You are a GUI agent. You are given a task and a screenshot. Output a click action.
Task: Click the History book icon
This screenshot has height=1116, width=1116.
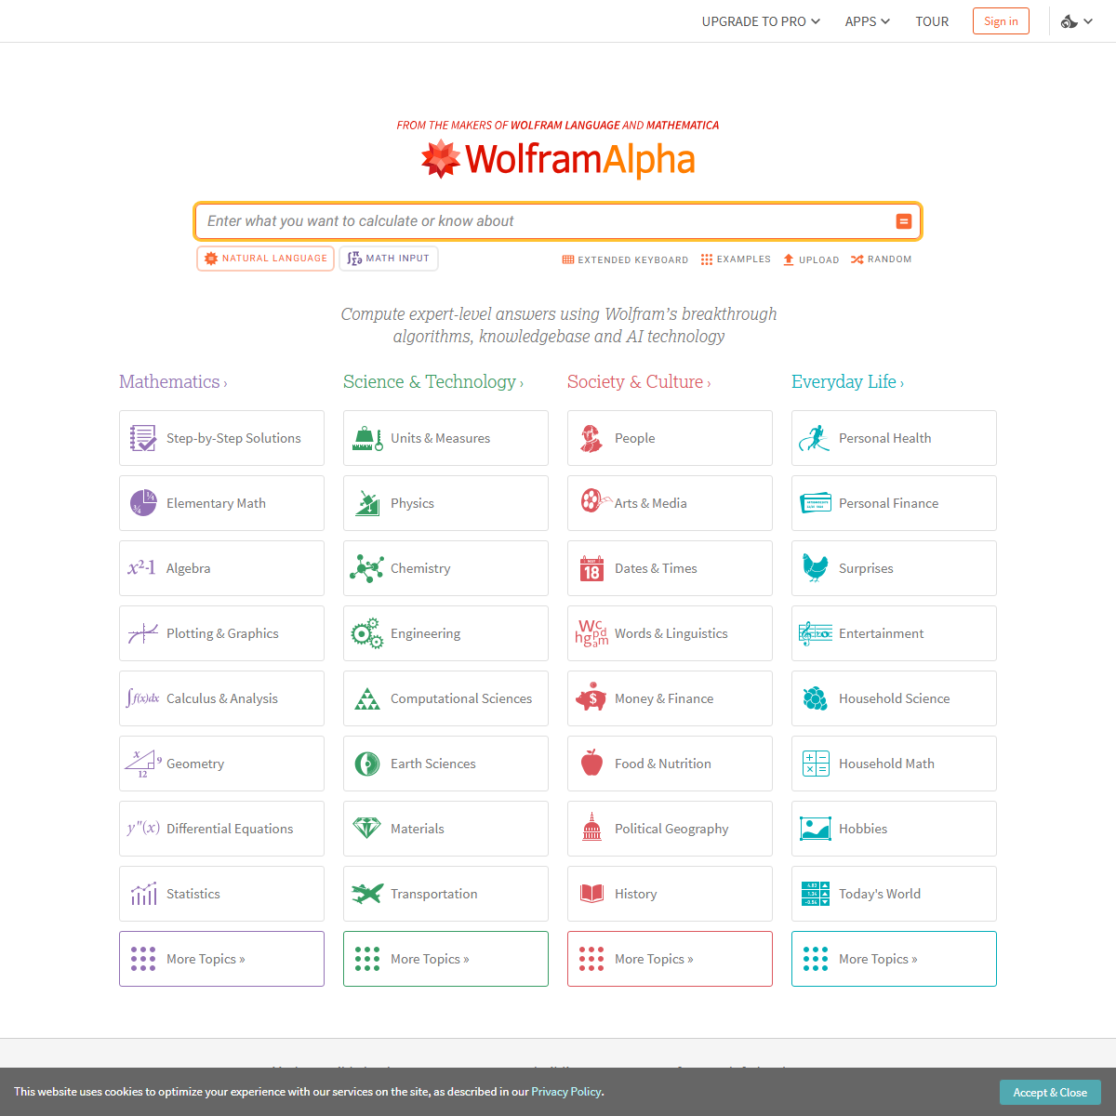591,894
